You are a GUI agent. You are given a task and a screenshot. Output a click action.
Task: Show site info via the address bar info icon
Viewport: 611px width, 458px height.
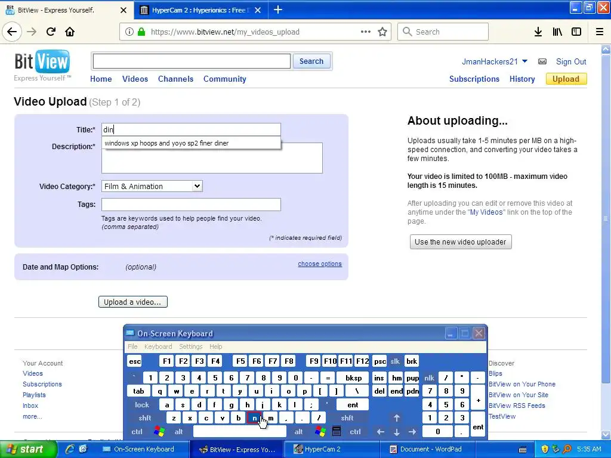129,32
